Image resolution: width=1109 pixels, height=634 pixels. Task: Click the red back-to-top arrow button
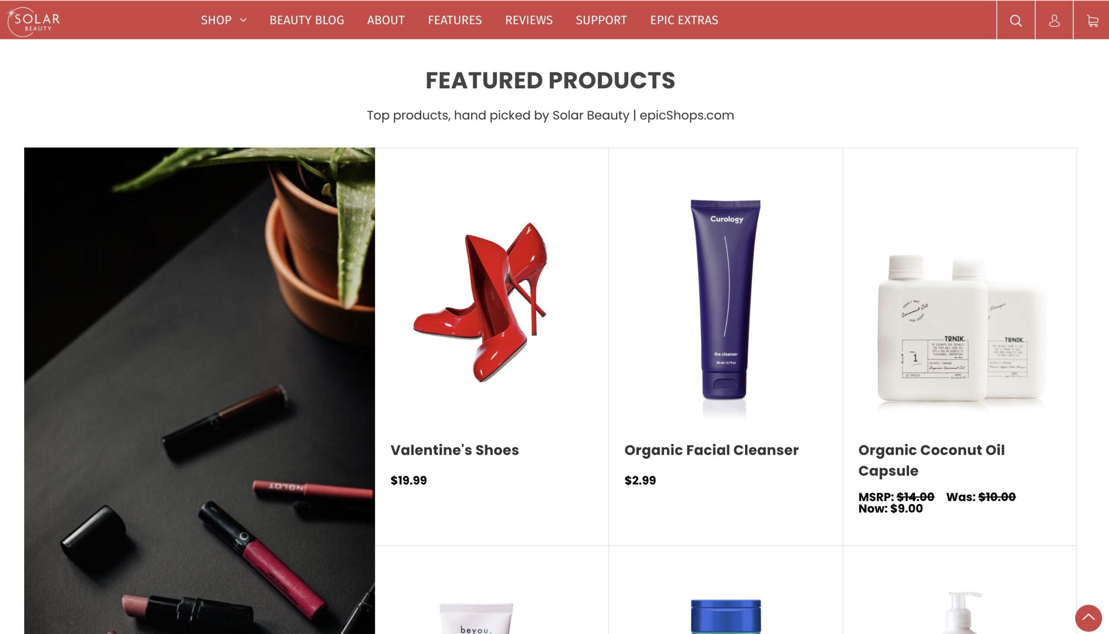[x=1088, y=618]
